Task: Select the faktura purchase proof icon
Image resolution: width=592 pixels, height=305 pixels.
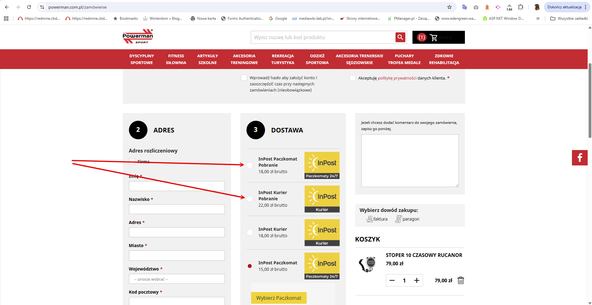Action: 370,219
